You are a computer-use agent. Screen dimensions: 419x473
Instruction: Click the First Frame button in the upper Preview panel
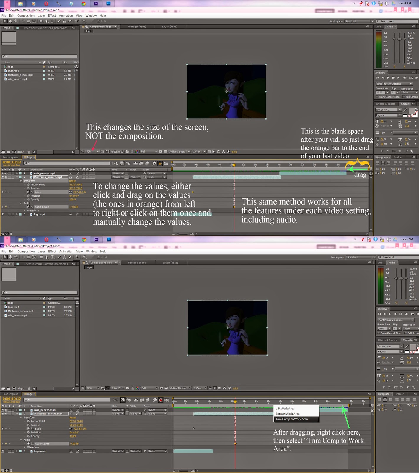[x=378, y=78]
